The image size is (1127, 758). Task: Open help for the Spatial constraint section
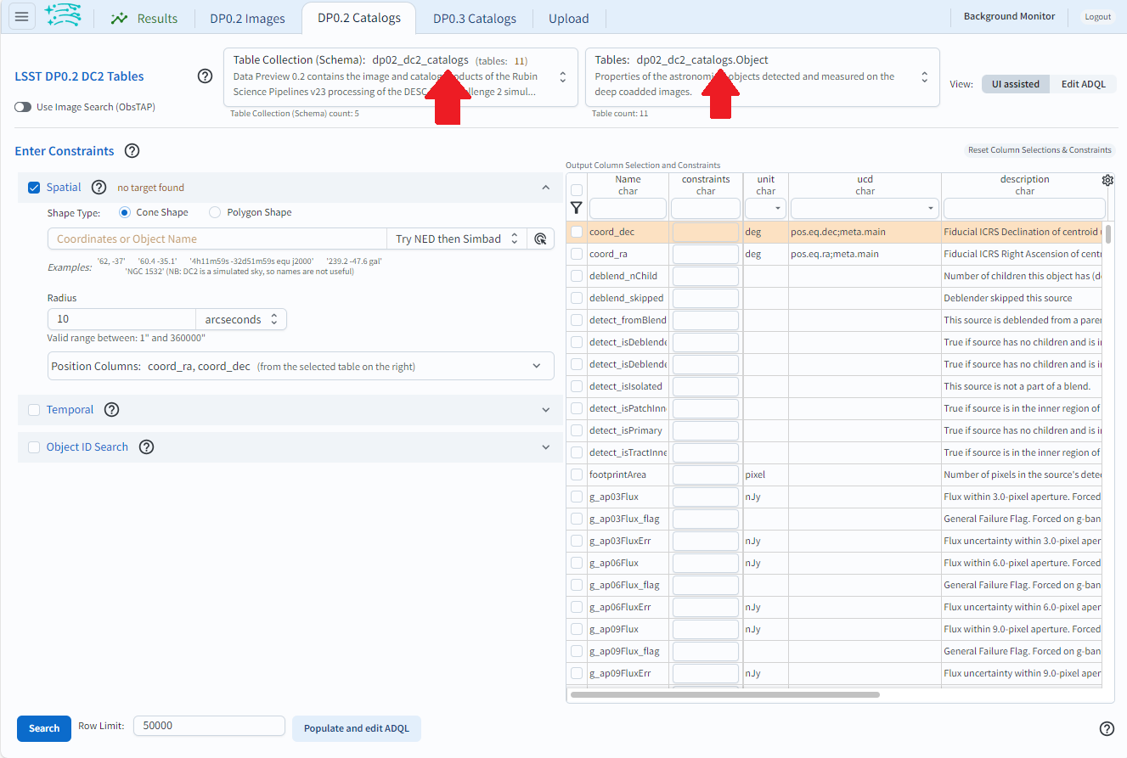click(99, 187)
